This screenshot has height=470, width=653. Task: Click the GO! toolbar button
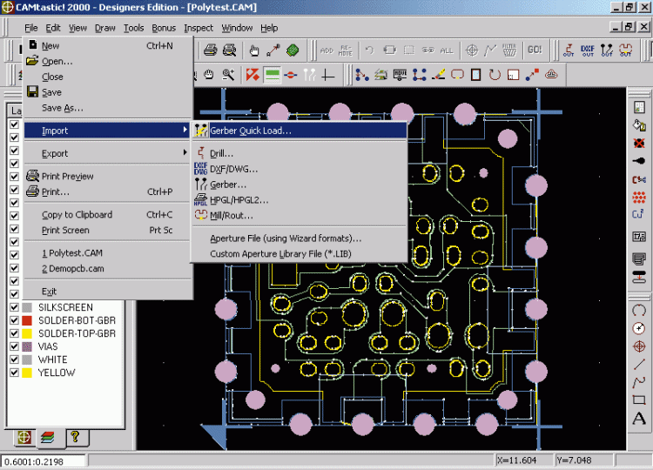[x=535, y=50]
